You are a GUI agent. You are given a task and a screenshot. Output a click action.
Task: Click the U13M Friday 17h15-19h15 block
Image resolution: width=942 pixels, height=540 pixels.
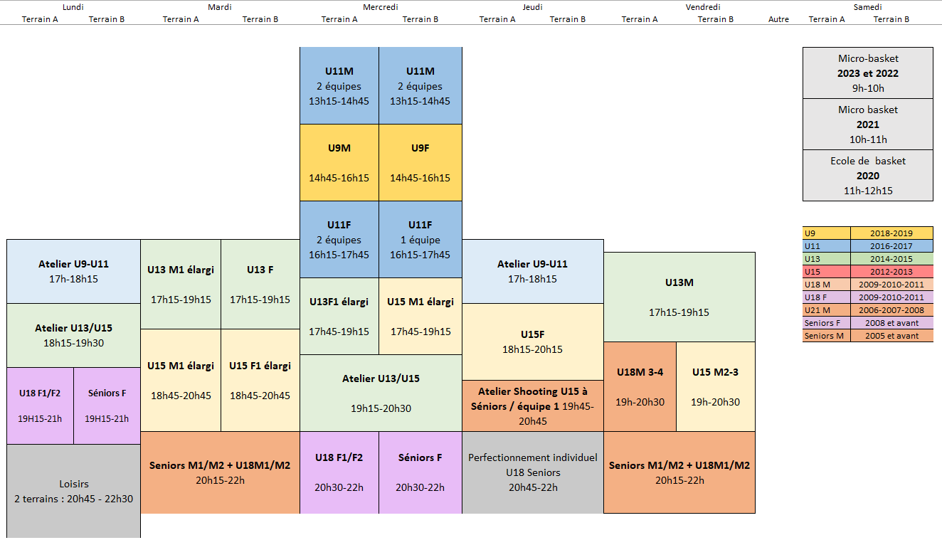(x=679, y=297)
